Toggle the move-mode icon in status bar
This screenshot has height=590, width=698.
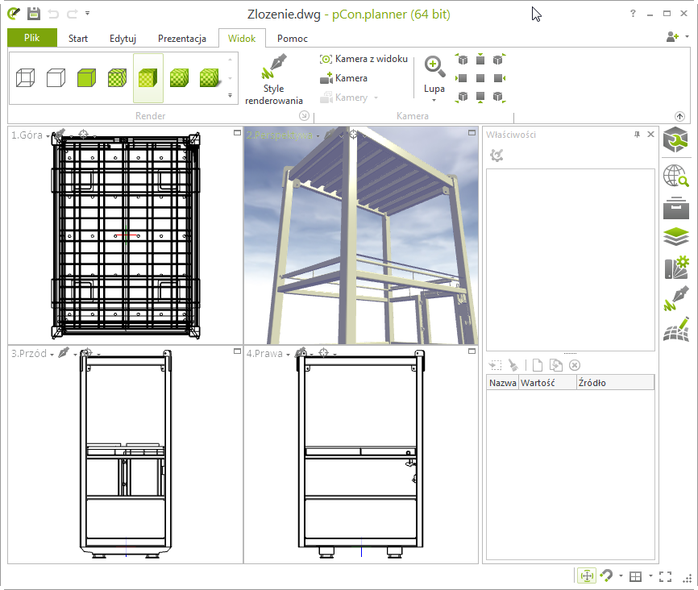pyautogui.click(x=587, y=575)
